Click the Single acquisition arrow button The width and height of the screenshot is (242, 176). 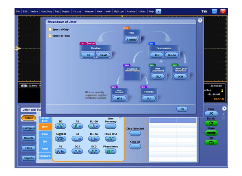point(211,132)
